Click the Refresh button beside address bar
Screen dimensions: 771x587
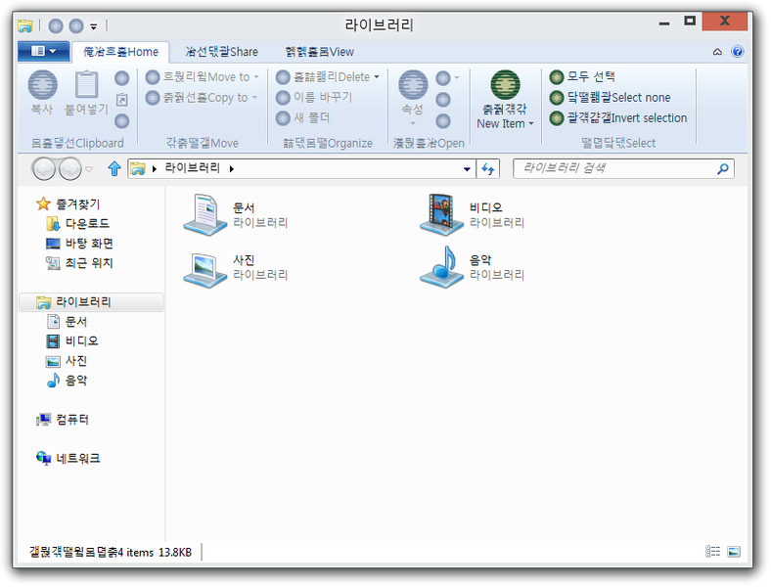(488, 169)
